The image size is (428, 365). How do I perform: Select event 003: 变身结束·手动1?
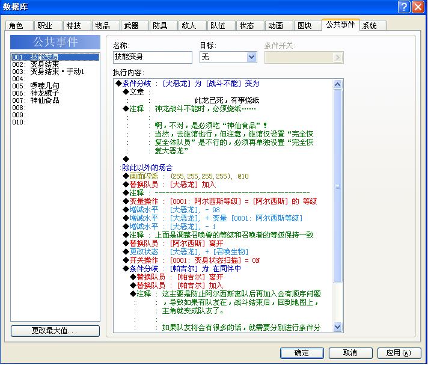[55, 71]
